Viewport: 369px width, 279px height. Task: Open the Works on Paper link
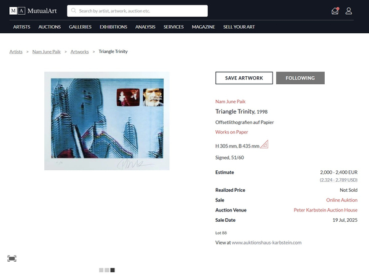[232, 132]
